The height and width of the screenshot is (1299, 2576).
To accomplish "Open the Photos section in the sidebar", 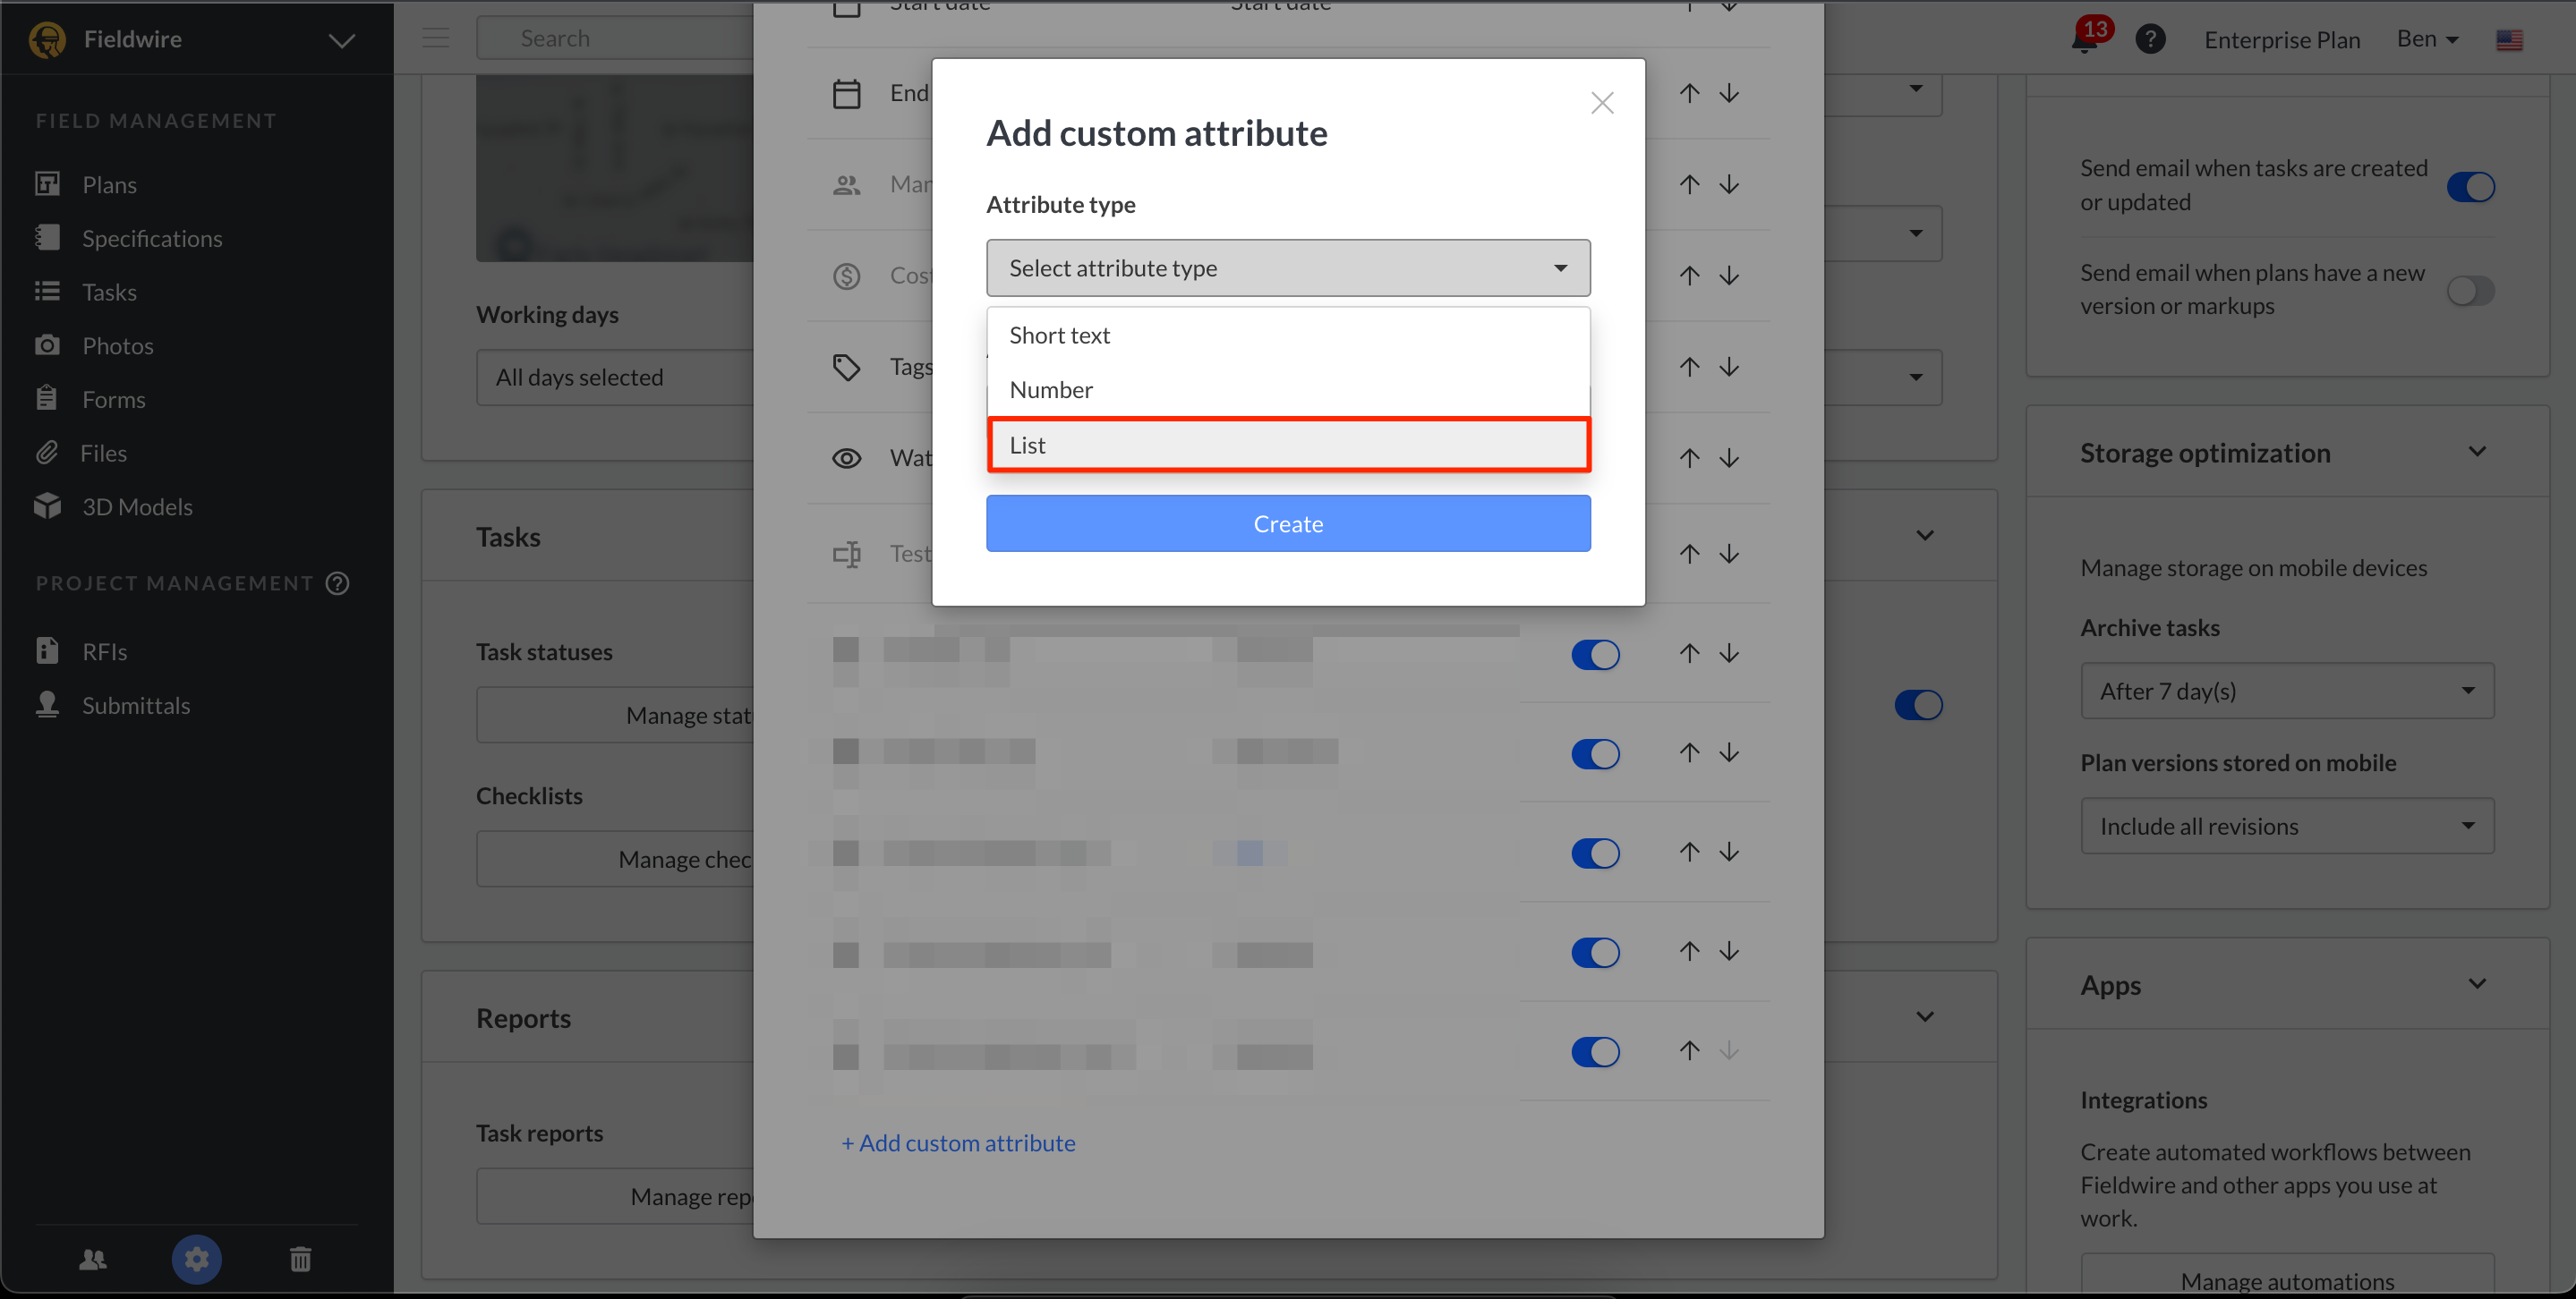I will pyautogui.click(x=117, y=345).
